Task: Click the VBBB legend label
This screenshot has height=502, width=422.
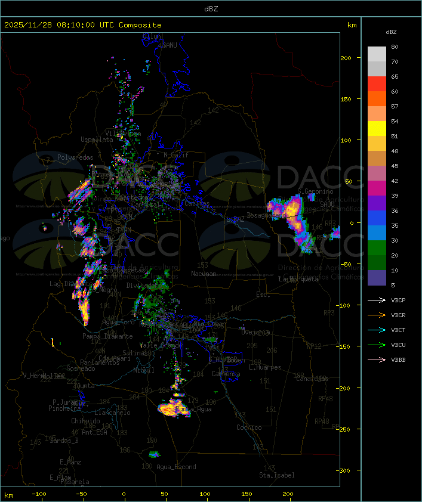Action: click(x=398, y=360)
